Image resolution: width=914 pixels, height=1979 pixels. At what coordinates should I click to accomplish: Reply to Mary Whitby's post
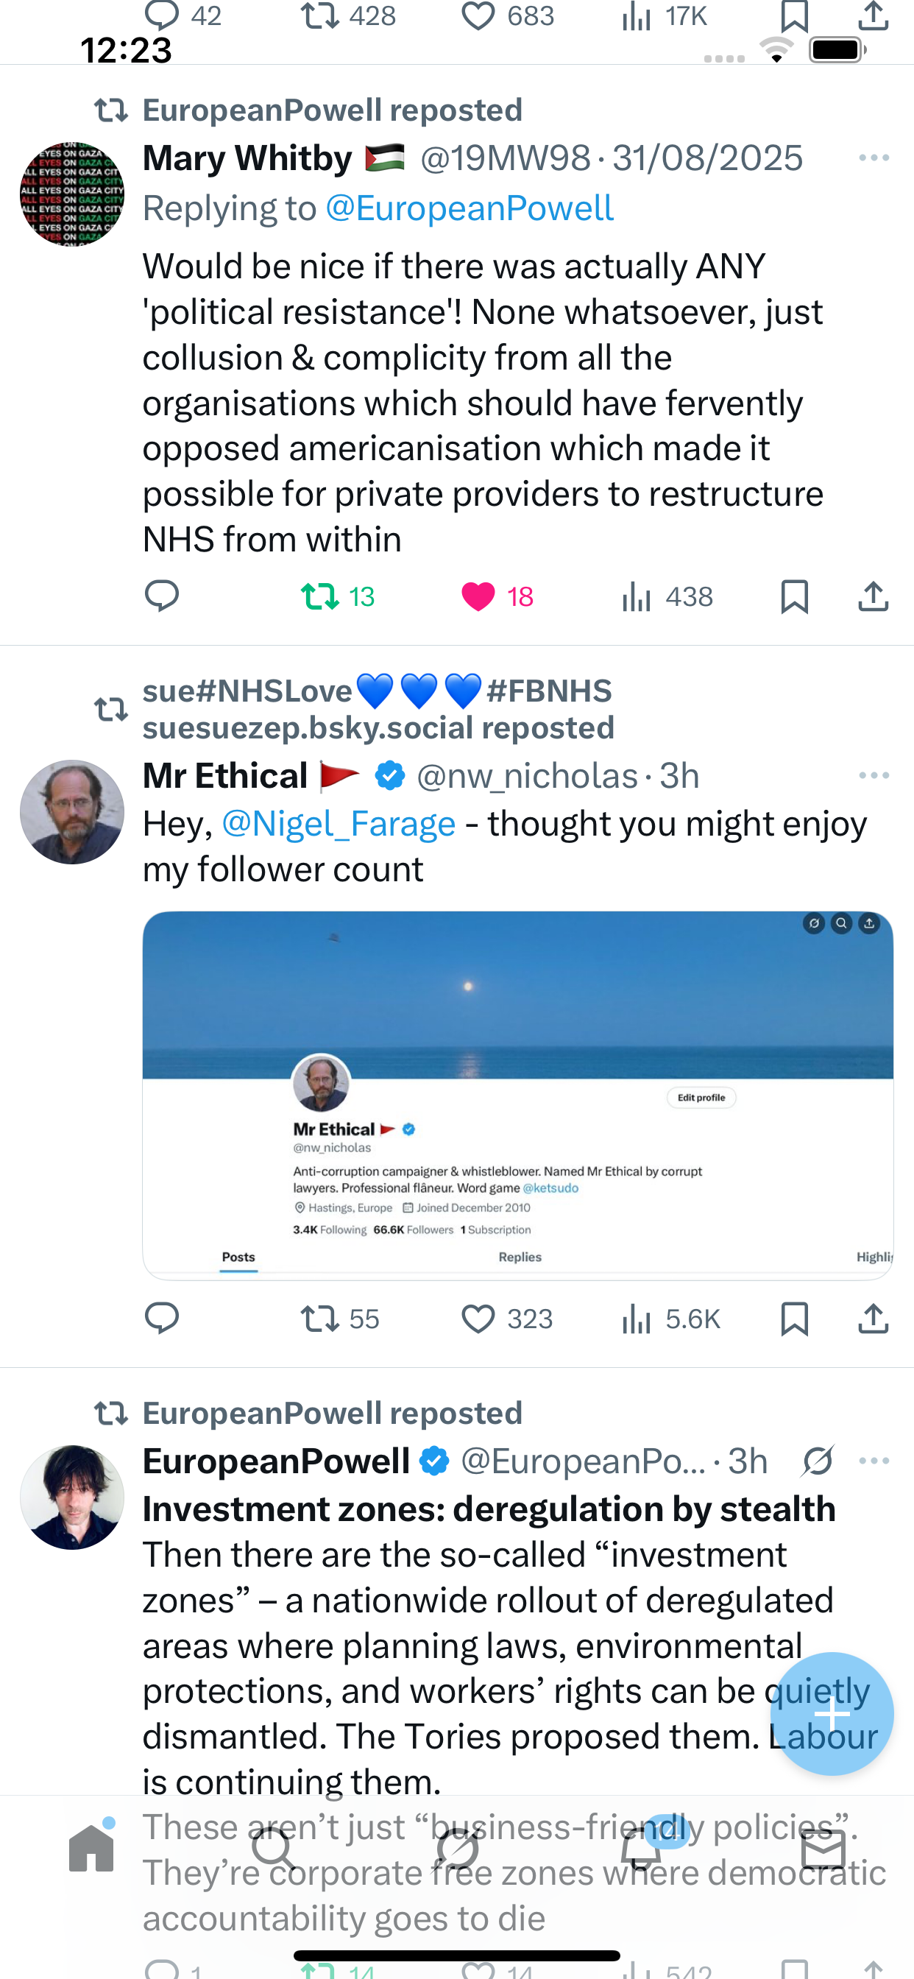coord(161,596)
